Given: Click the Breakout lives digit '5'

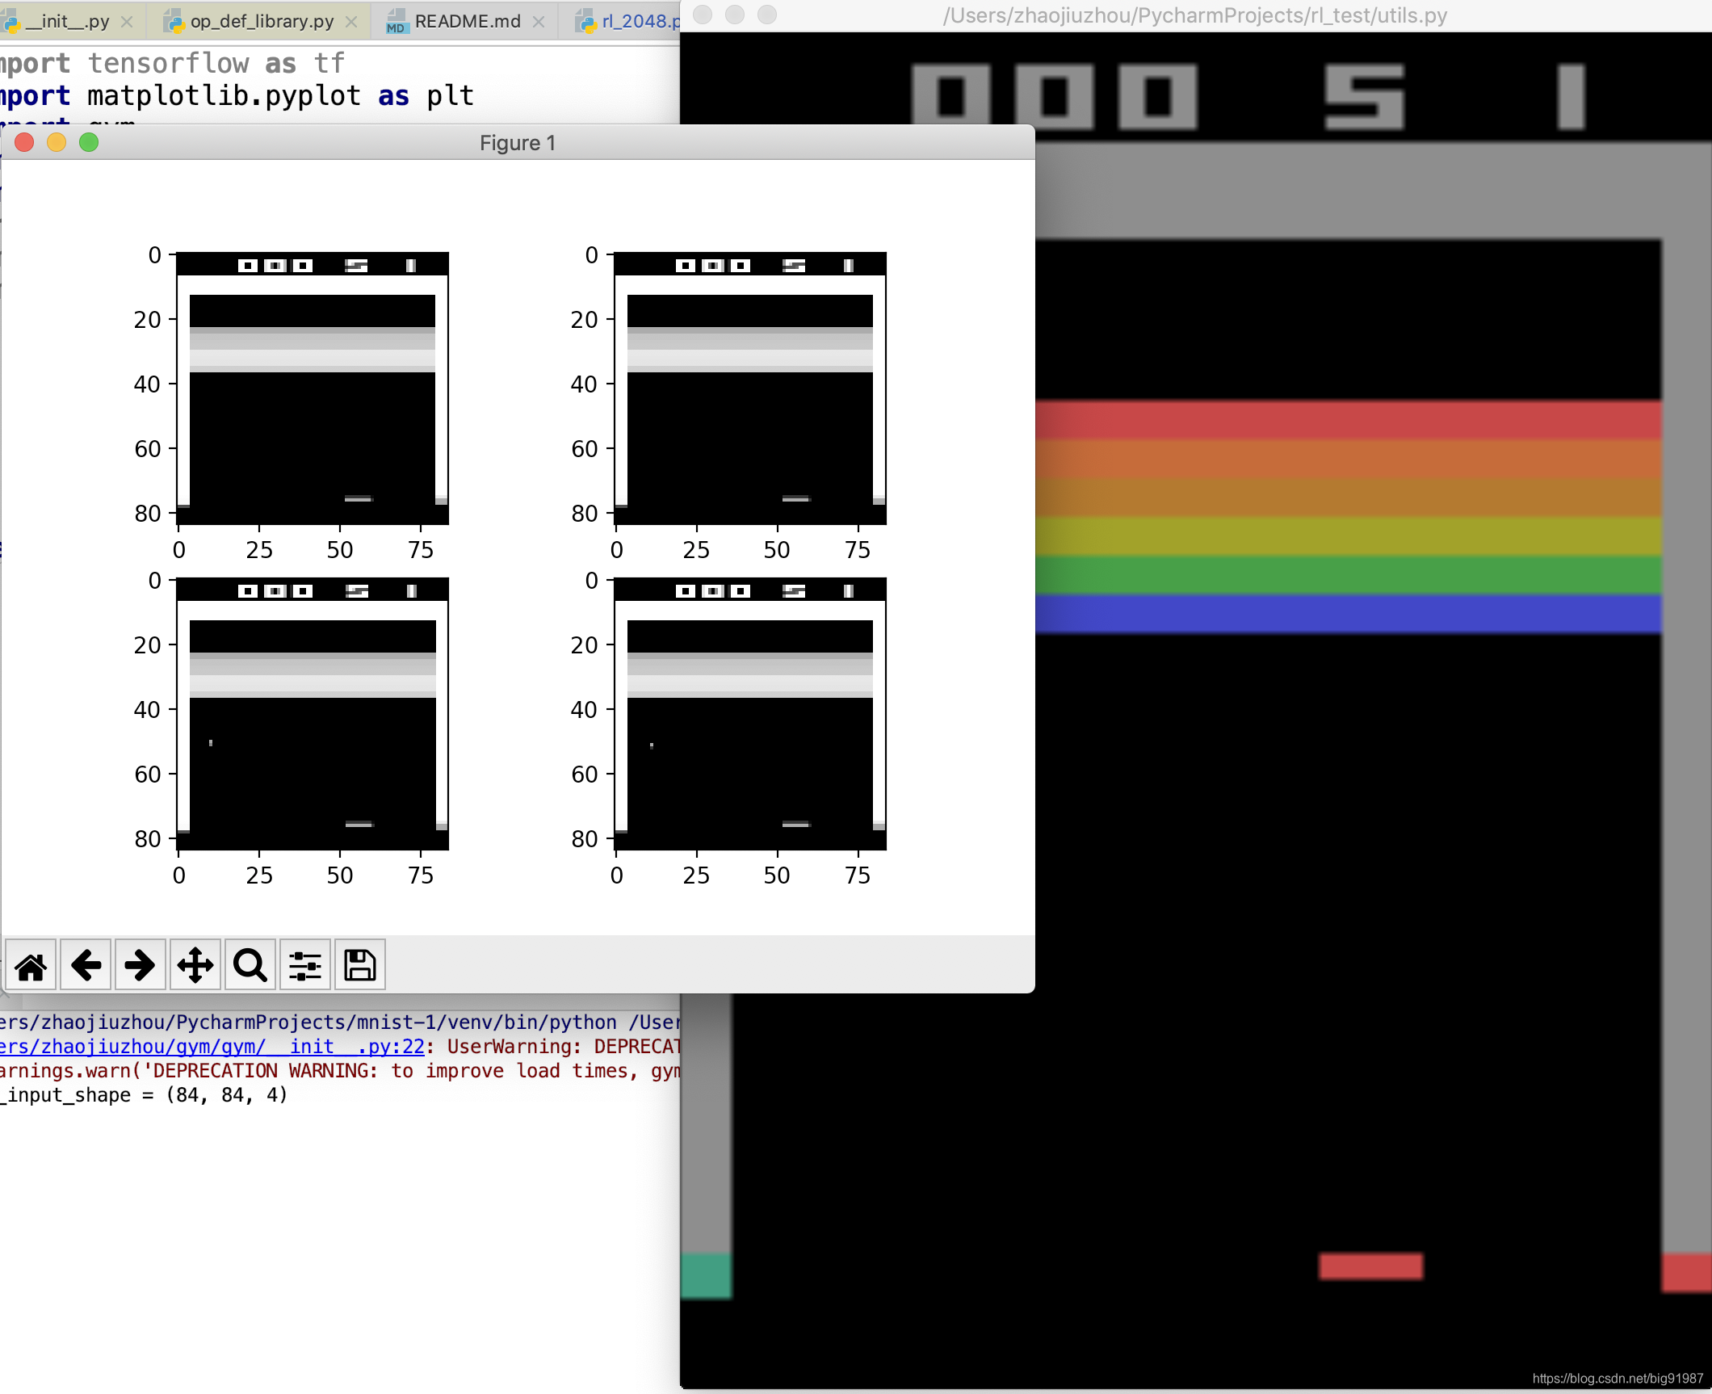Looking at the screenshot, I should [x=1365, y=97].
